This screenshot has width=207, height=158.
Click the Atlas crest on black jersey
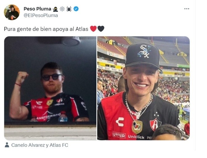click(155, 124)
